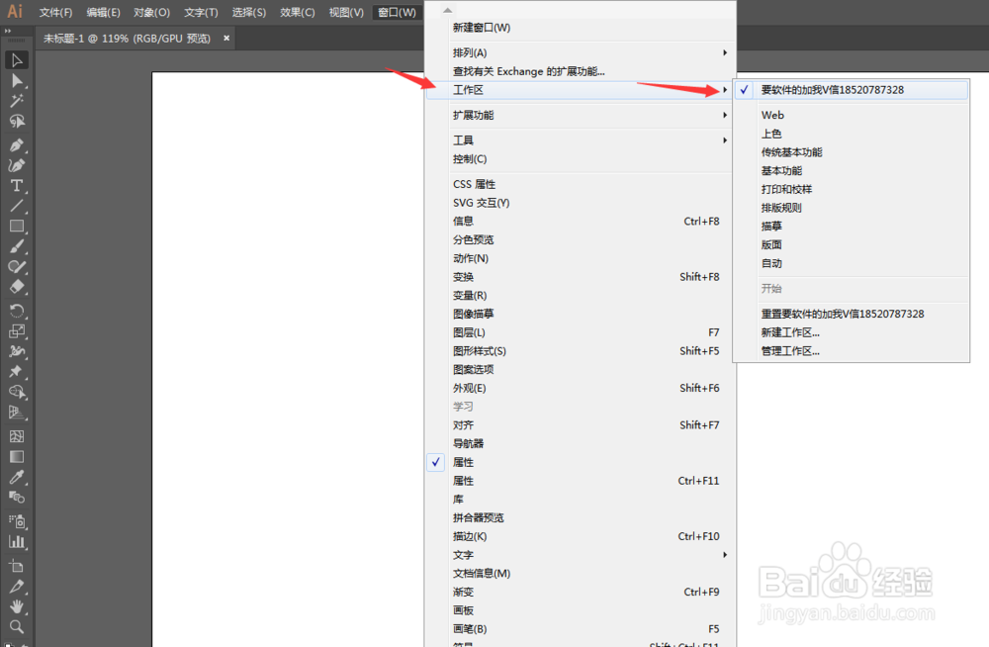
Task: Choose the Rotate tool
Action: pyautogui.click(x=17, y=311)
